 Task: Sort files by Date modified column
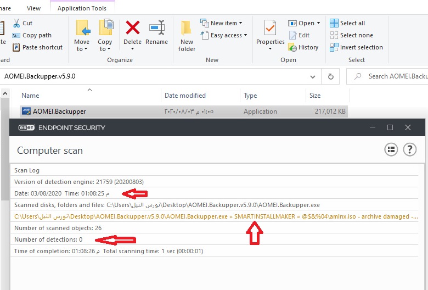point(185,96)
